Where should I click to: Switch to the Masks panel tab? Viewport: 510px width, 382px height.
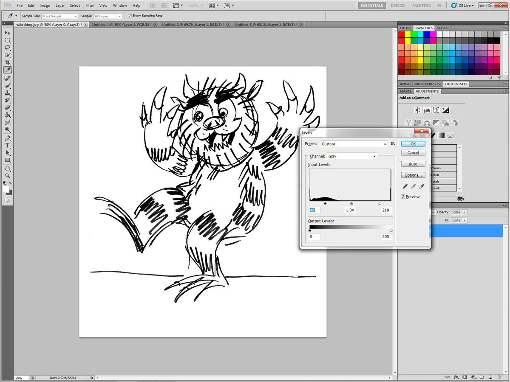[x=405, y=91]
